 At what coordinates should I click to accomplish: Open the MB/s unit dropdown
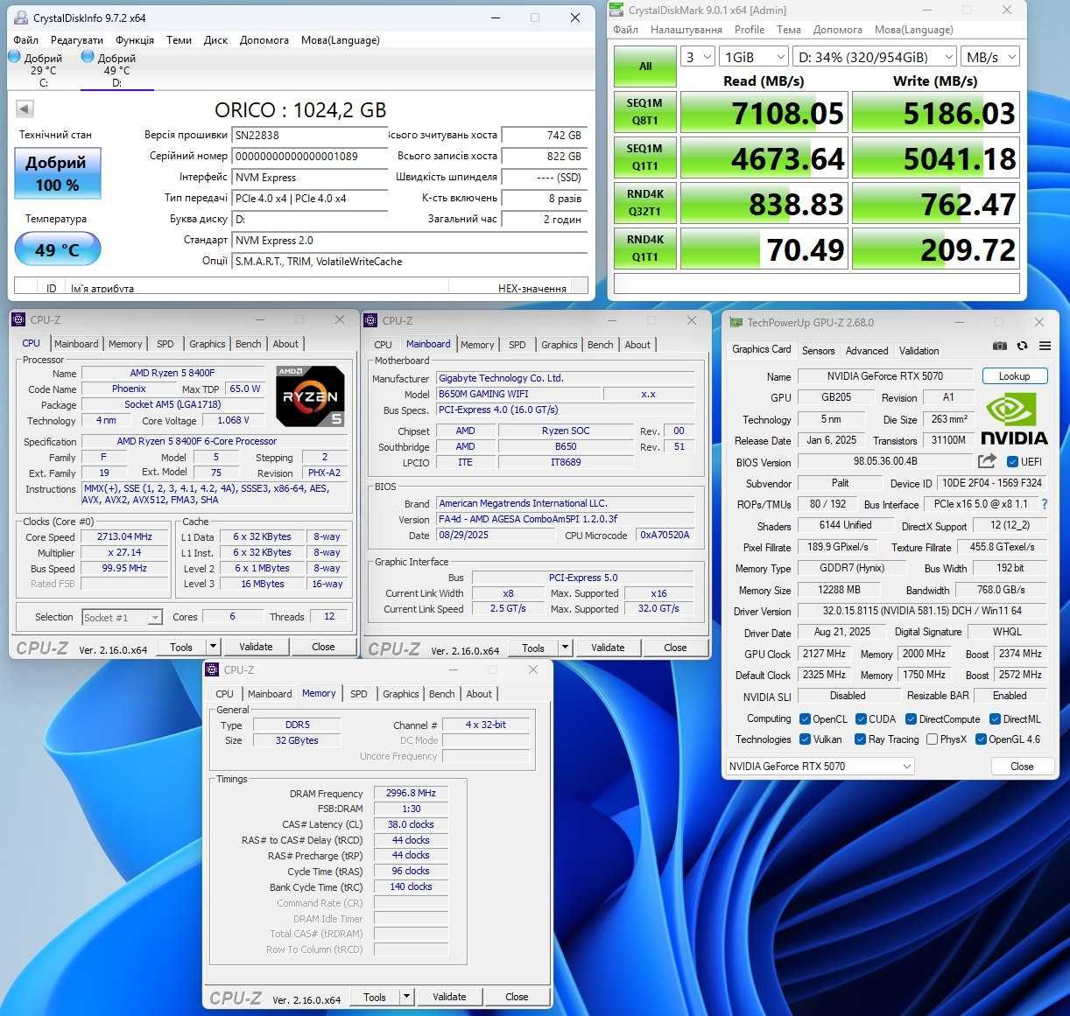pos(990,57)
